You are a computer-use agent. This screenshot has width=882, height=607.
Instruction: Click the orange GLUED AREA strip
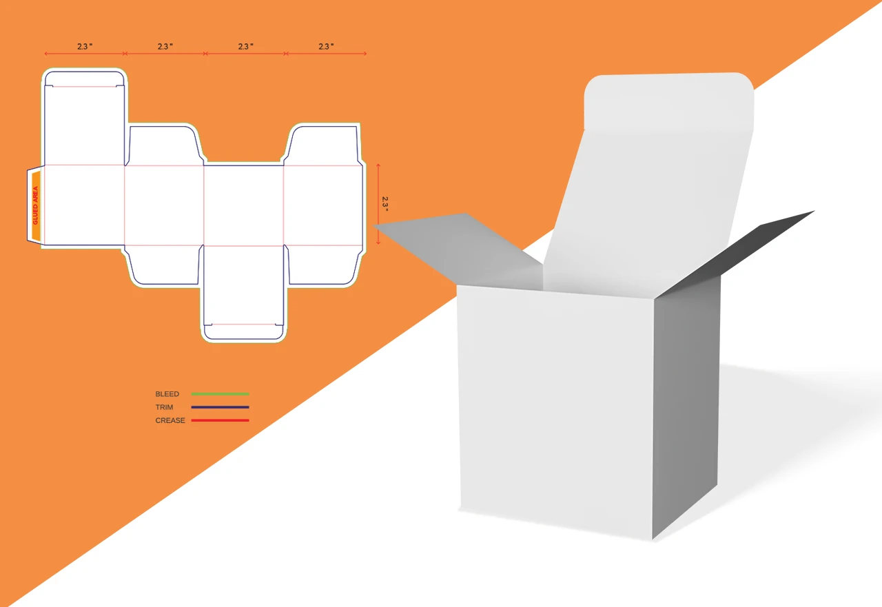point(37,205)
